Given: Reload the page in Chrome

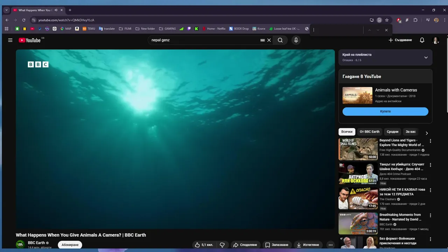Looking at the screenshot, I should (24, 20).
